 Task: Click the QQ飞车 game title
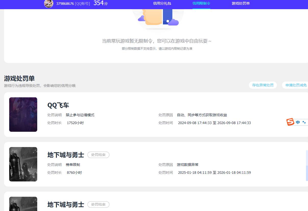coord(58,105)
